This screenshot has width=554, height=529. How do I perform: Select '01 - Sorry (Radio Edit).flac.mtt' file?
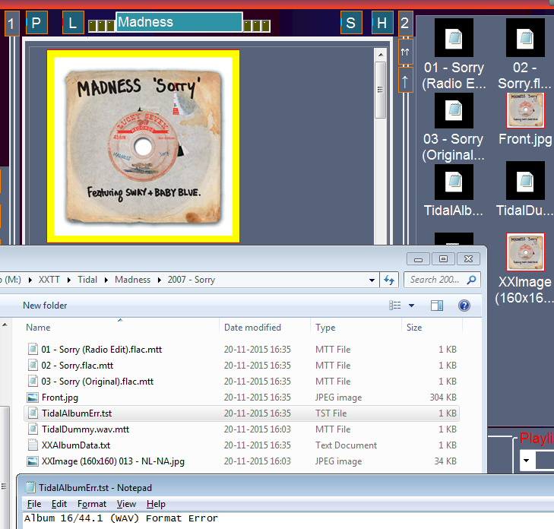(x=242, y=350)
